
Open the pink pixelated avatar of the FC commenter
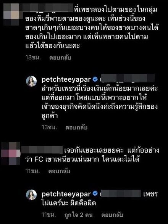point(11,153)
